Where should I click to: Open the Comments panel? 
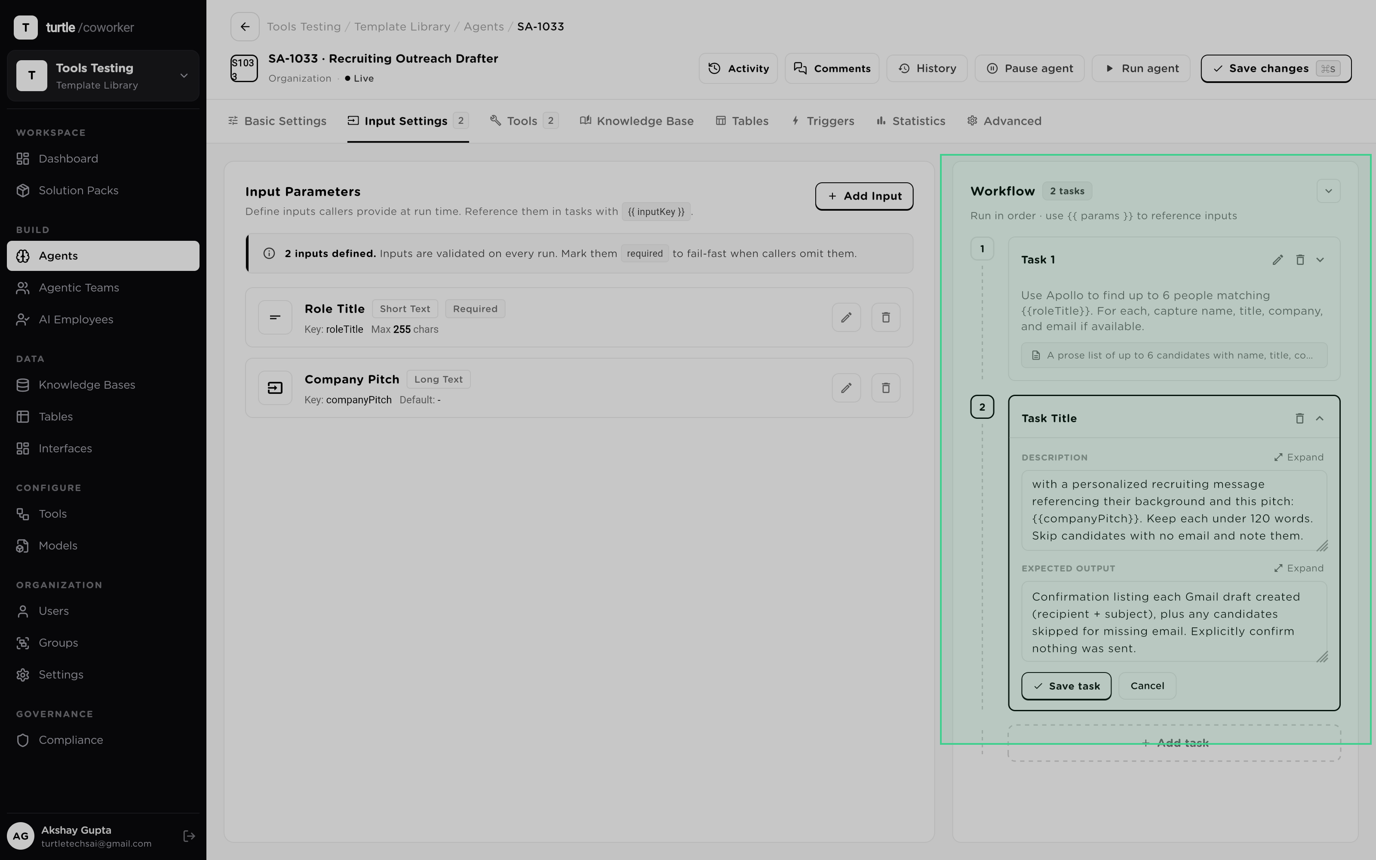tap(832, 69)
